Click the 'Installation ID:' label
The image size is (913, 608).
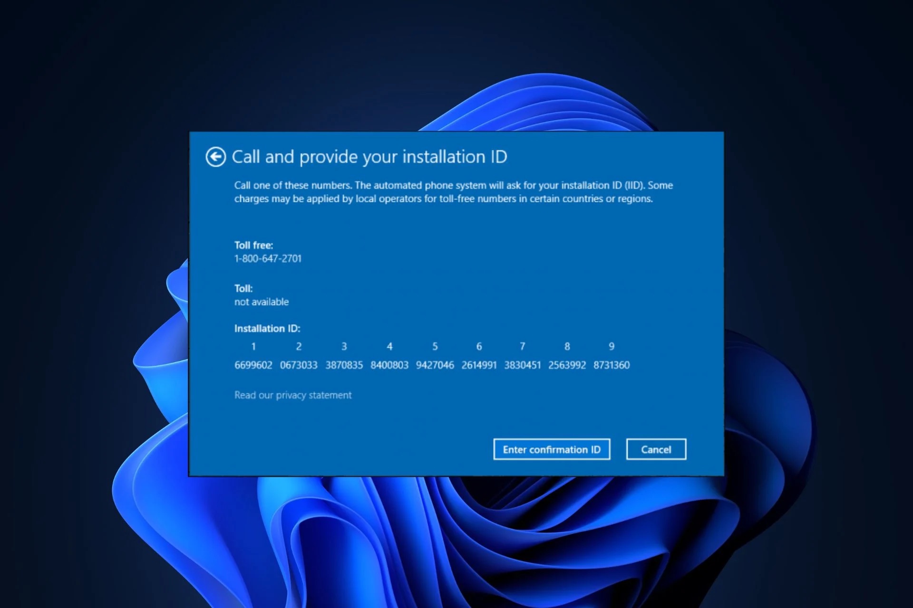click(x=267, y=329)
